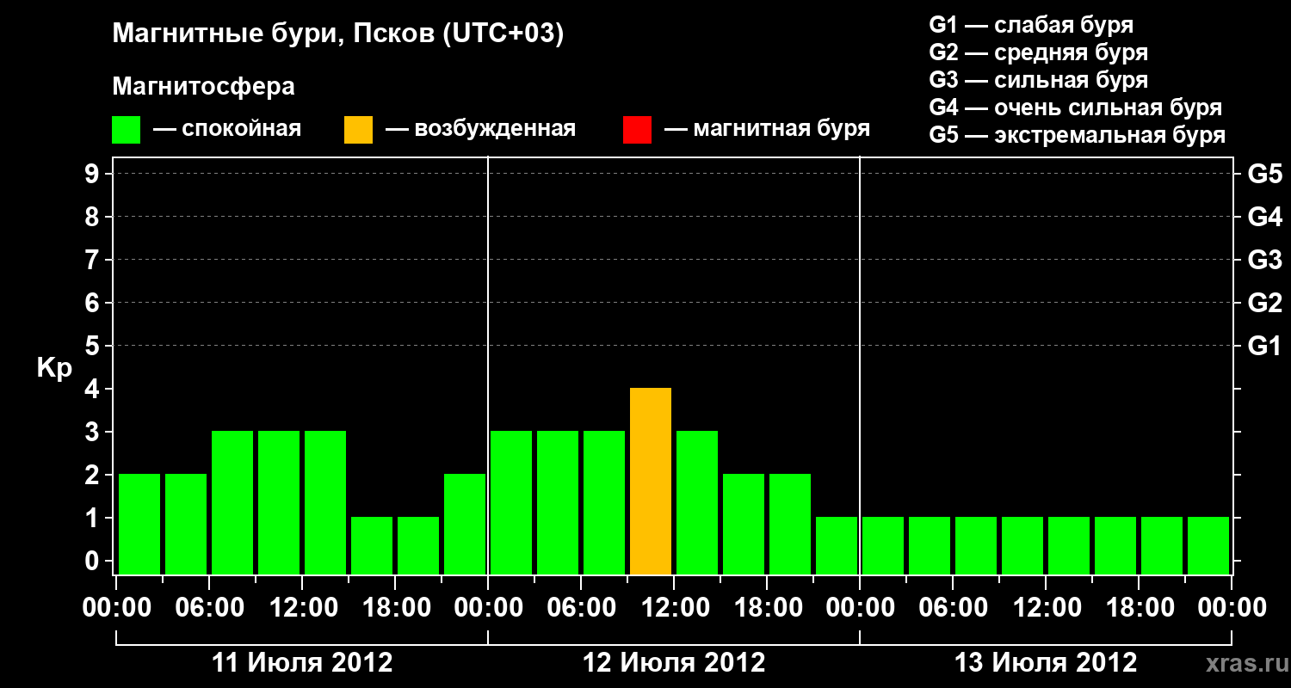Click the 13 July 00:00–03:00 green bar
1291x688 pixels.
883,546
